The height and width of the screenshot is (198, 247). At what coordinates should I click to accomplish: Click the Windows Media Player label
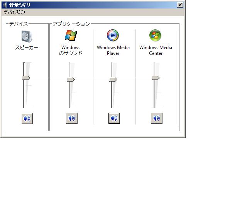[x=113, y=50]
